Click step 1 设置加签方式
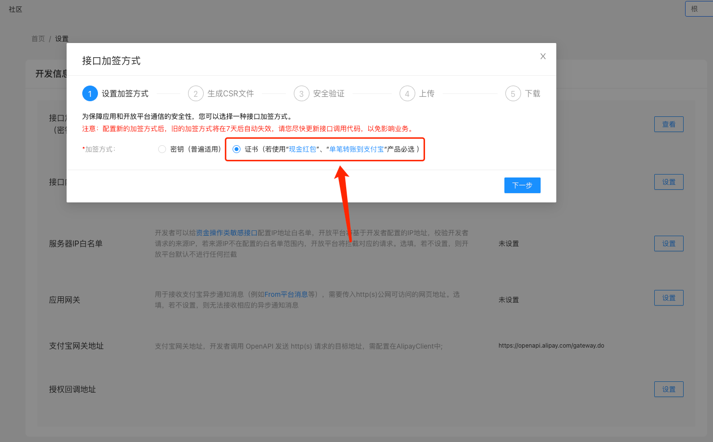713x442 pixels. click(116, 93)
